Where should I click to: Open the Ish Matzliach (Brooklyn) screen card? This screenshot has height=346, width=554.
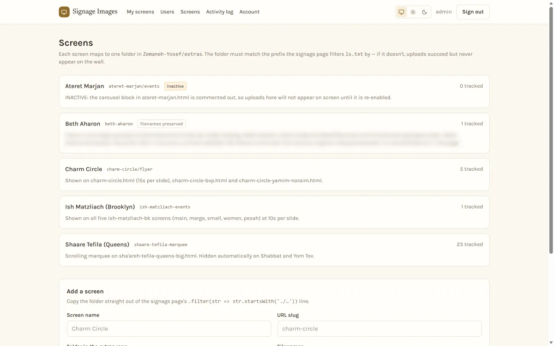(x=274, y=212)
